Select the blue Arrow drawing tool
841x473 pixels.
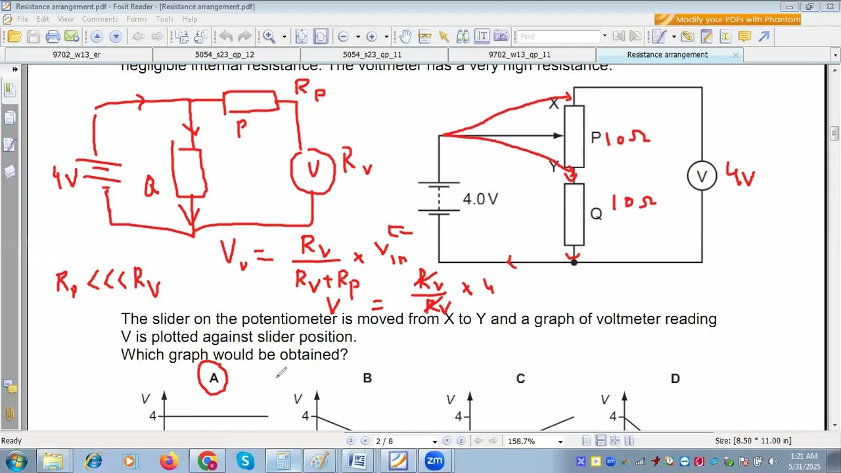tap(763, 37)
